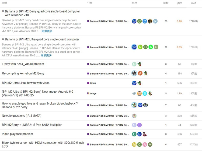
Task: Open P avatar in Ffplay topic row
Action: (134, 64)
